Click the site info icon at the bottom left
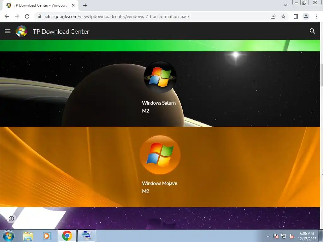The image size is (323, 242). [x=11, y=219]
